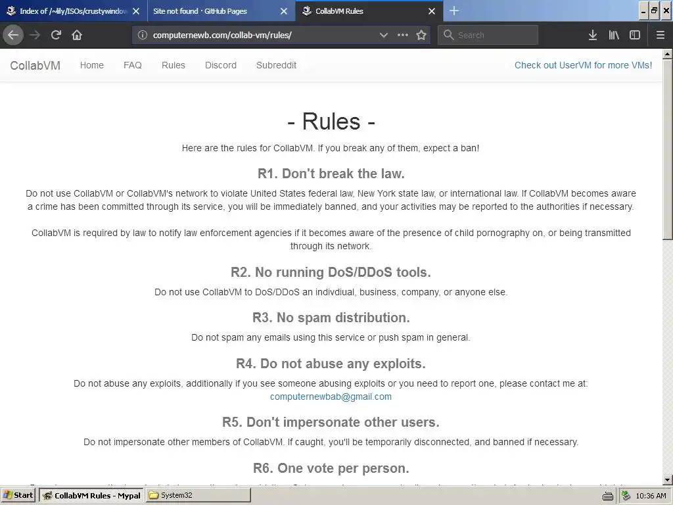Go to the Home navigation link
The height and width of the screenshot is (505, 673).
[x=92, y=65]
